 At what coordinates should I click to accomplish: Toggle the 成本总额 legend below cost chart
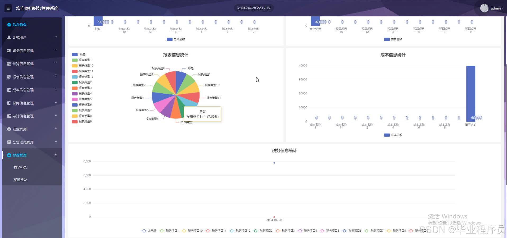point(393,135)
